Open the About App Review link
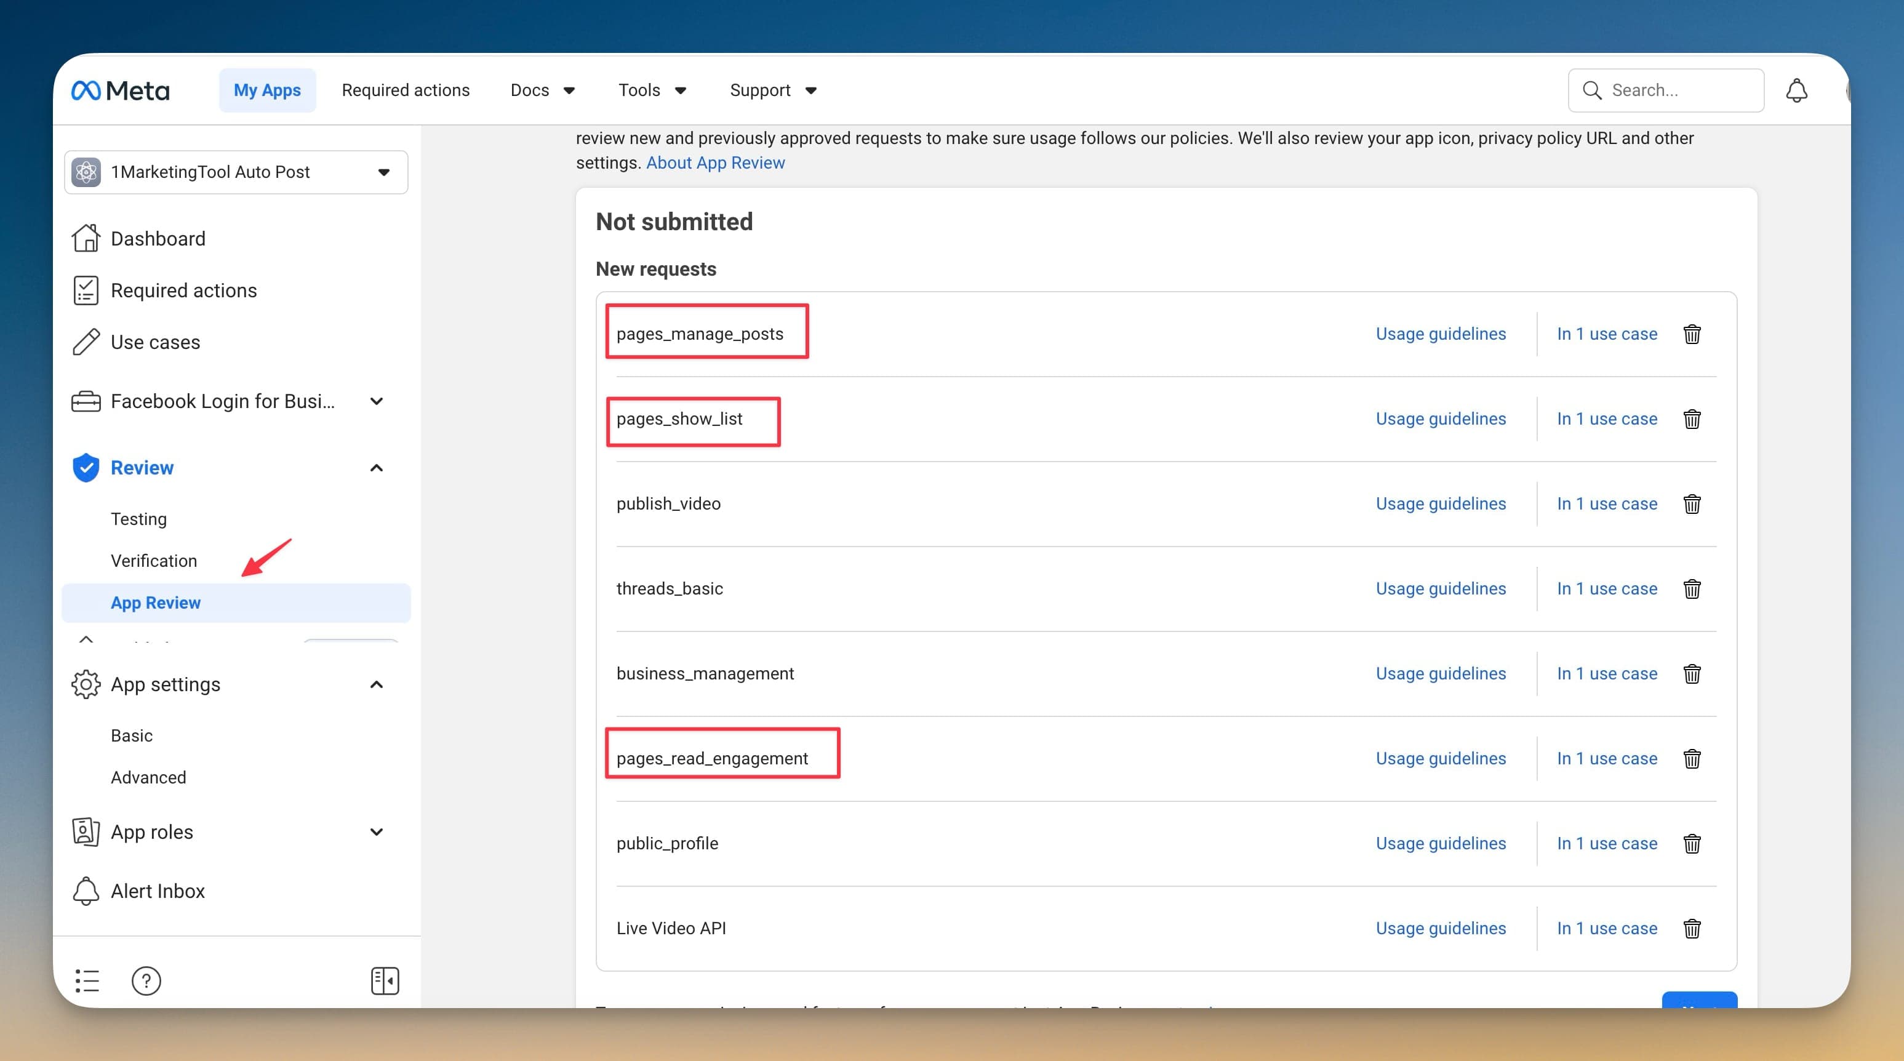This screenshot has width=1904, height=1061. 716,162
